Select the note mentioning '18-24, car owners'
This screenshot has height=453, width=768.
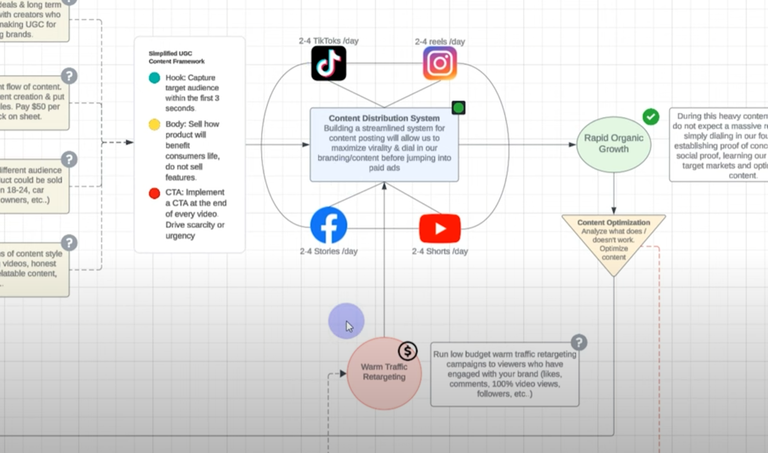click(x=35, y=187)
